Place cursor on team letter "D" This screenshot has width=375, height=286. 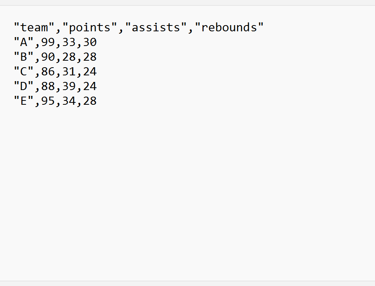tap(24, 86)
